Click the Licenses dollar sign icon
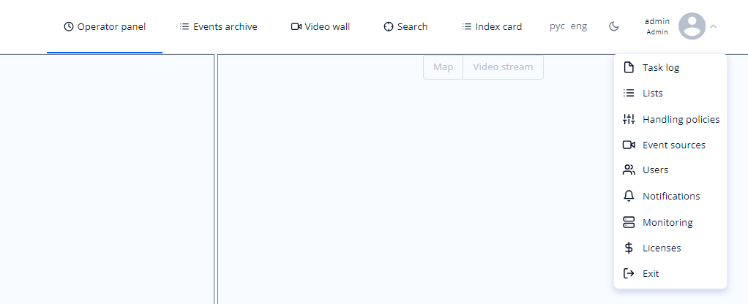Image resolution: width=748 pixels, height=304 pixels. (629, 248)
